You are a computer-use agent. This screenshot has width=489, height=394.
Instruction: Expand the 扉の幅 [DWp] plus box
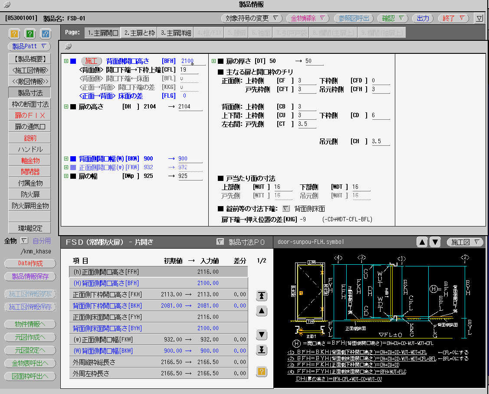pyautogui.click(x=66, y=176)
